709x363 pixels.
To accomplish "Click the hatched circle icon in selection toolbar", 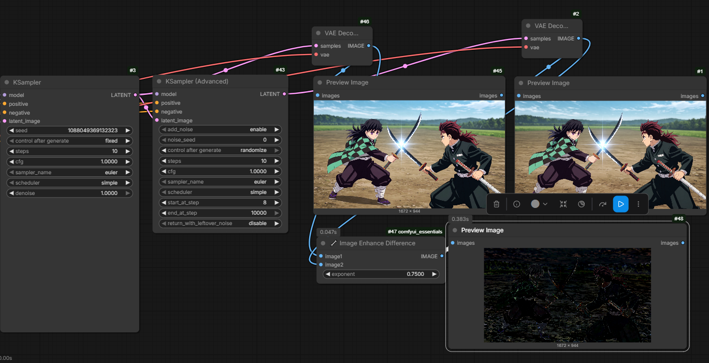I will tap(581, 204).
